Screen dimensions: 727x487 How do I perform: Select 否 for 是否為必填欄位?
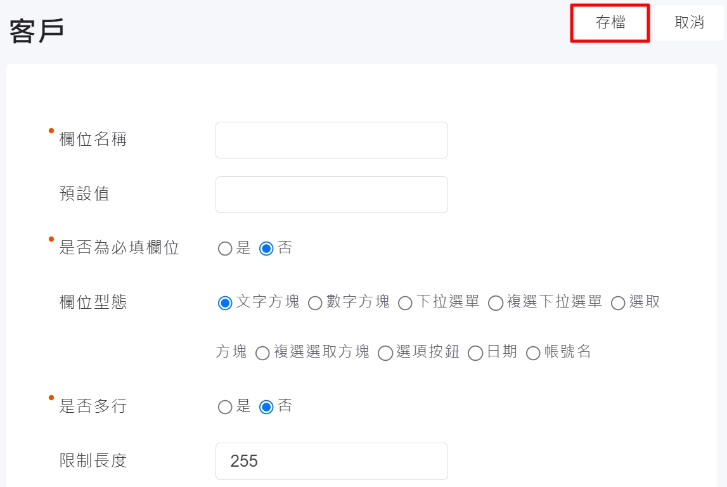[x=267, y=249]
